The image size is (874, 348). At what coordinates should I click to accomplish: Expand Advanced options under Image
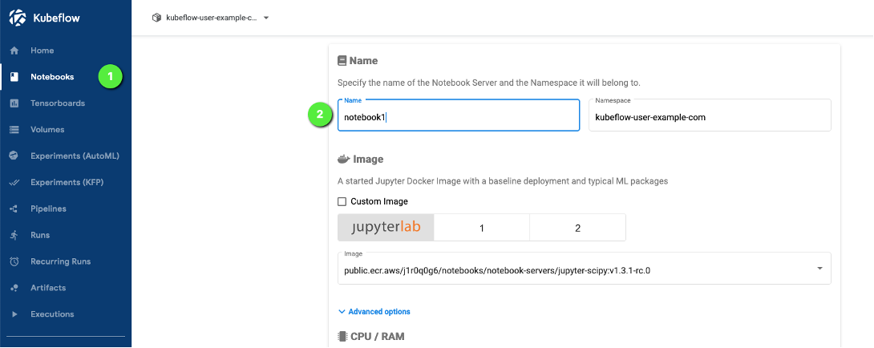pos(374,312)
